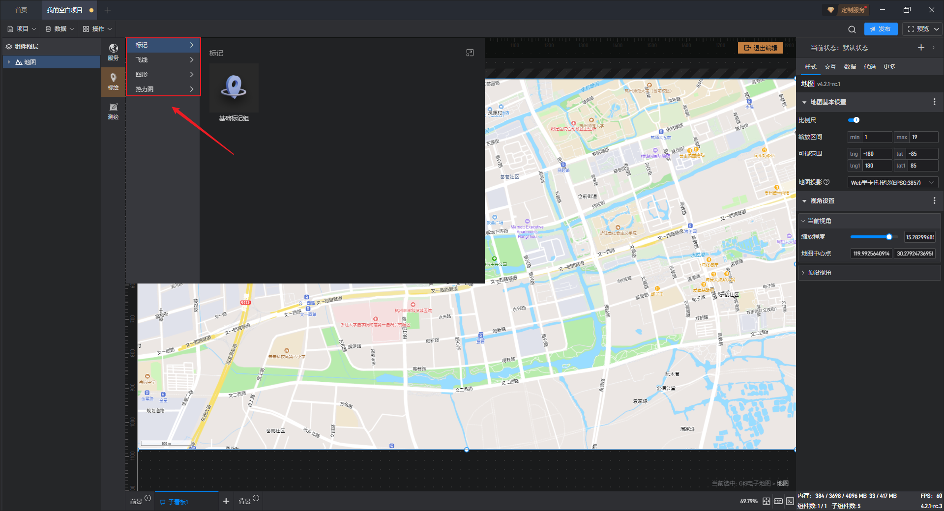Collapse the 地图基本设置 section

click(804, 102)
